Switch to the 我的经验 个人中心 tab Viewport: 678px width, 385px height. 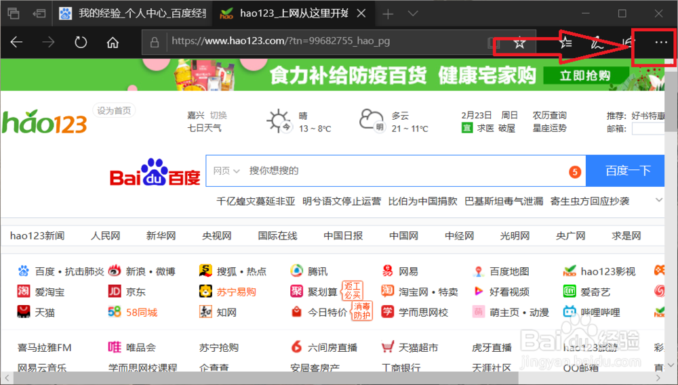tap(133, 14)
